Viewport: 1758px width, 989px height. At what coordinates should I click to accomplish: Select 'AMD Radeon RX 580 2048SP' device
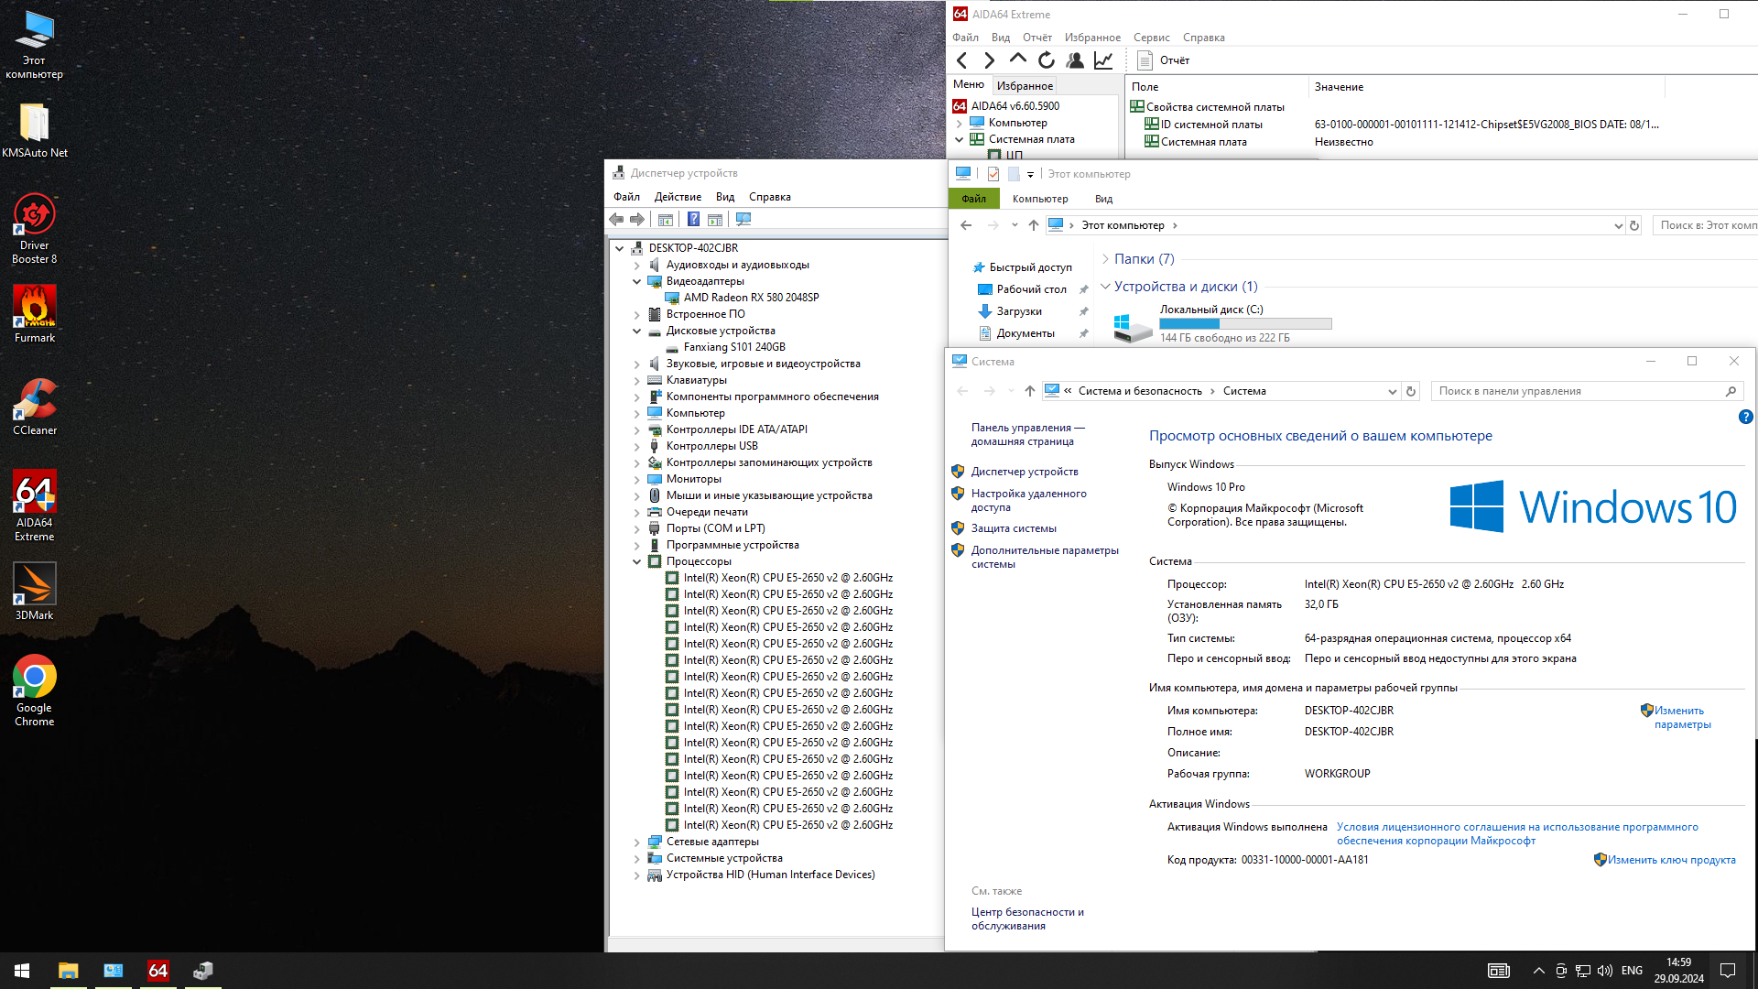click(x=751, y=298)
